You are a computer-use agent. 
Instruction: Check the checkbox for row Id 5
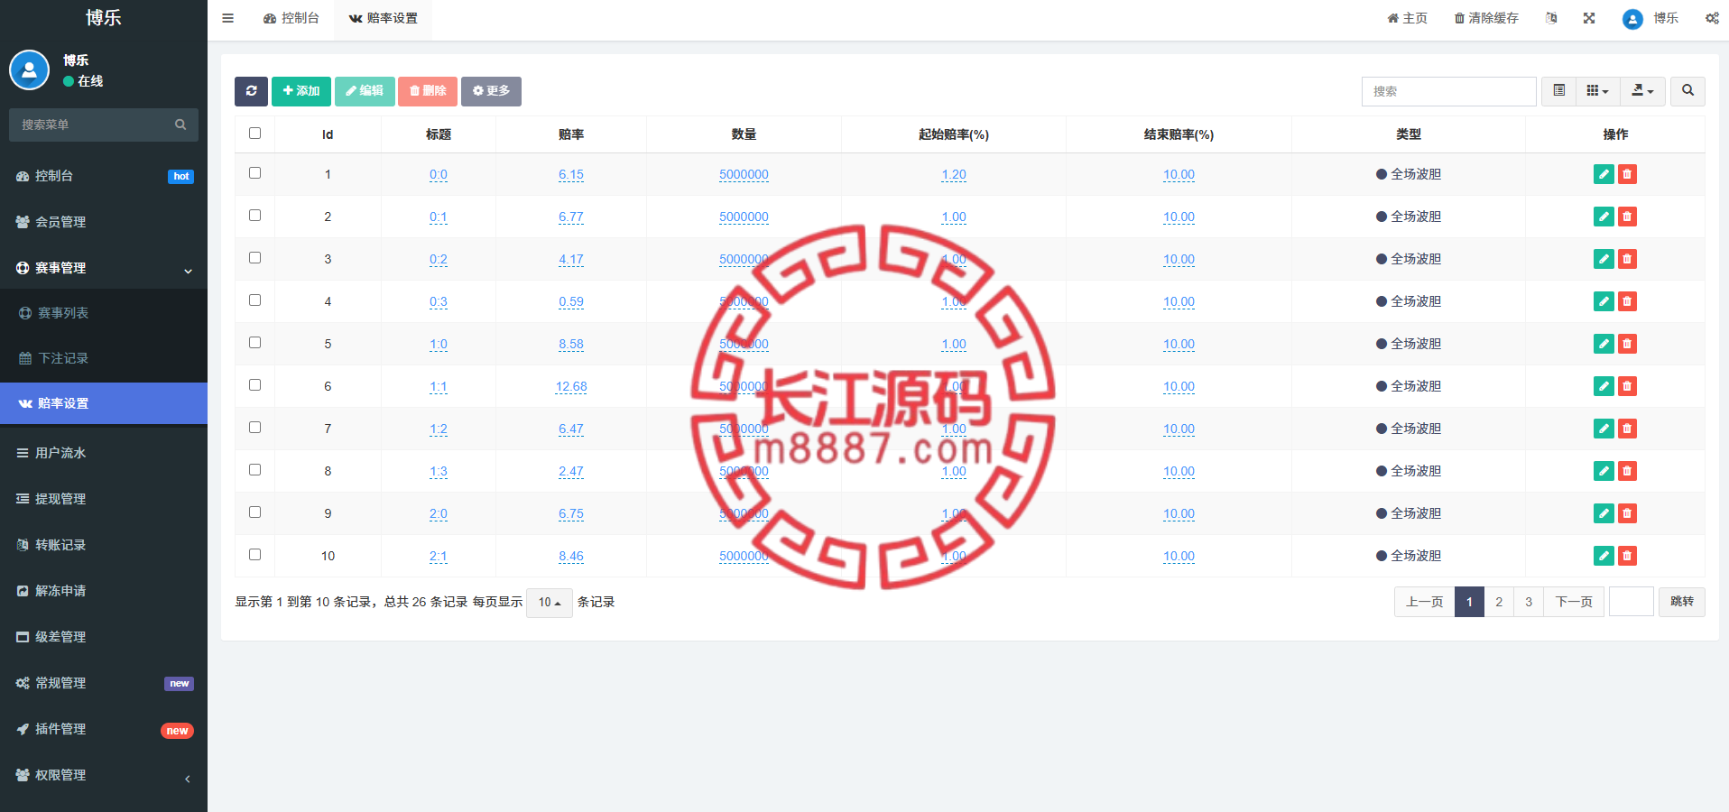254,343
